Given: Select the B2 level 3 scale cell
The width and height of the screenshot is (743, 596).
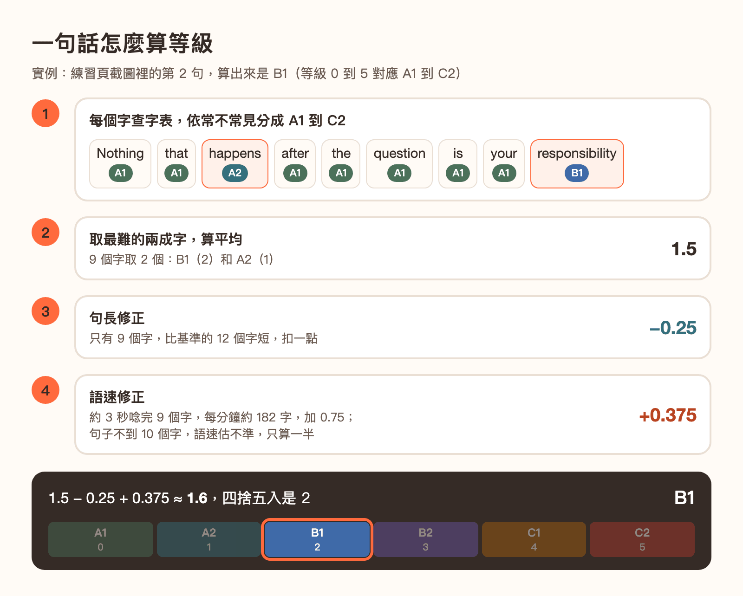Looking at the screenshot, I should tap(426, 539).
